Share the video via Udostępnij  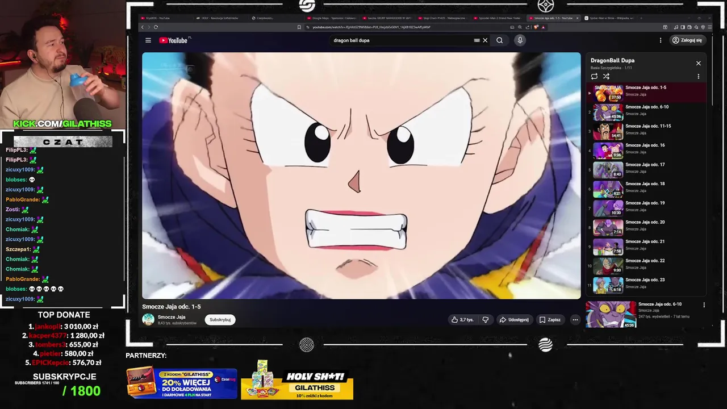[x=514, y=320]
